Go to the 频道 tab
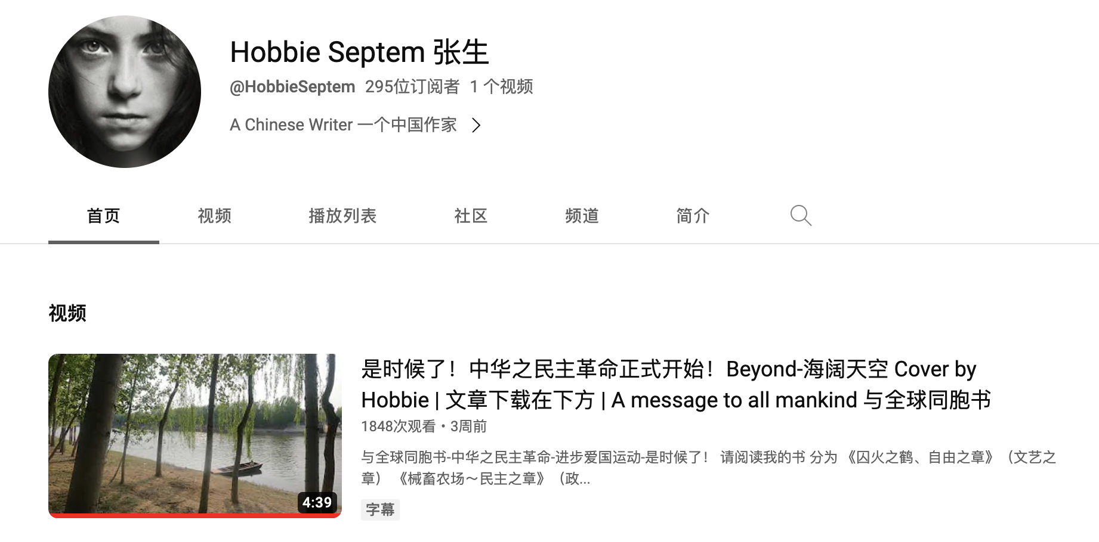1099x542 pixels. [x=582, y=216]
